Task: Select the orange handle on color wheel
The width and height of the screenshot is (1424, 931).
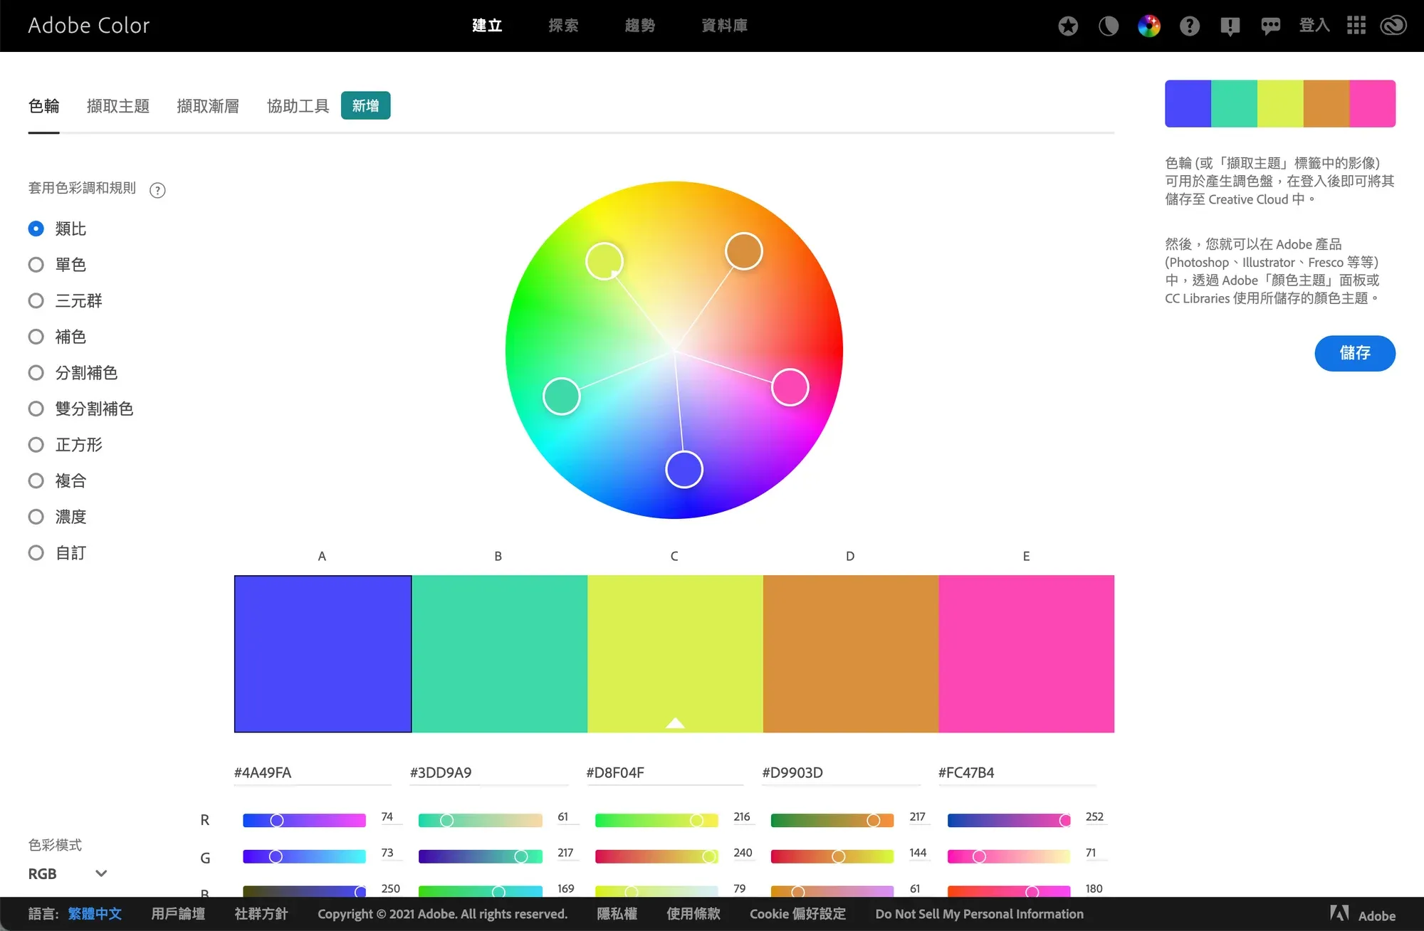Action: tap(744, 251)
